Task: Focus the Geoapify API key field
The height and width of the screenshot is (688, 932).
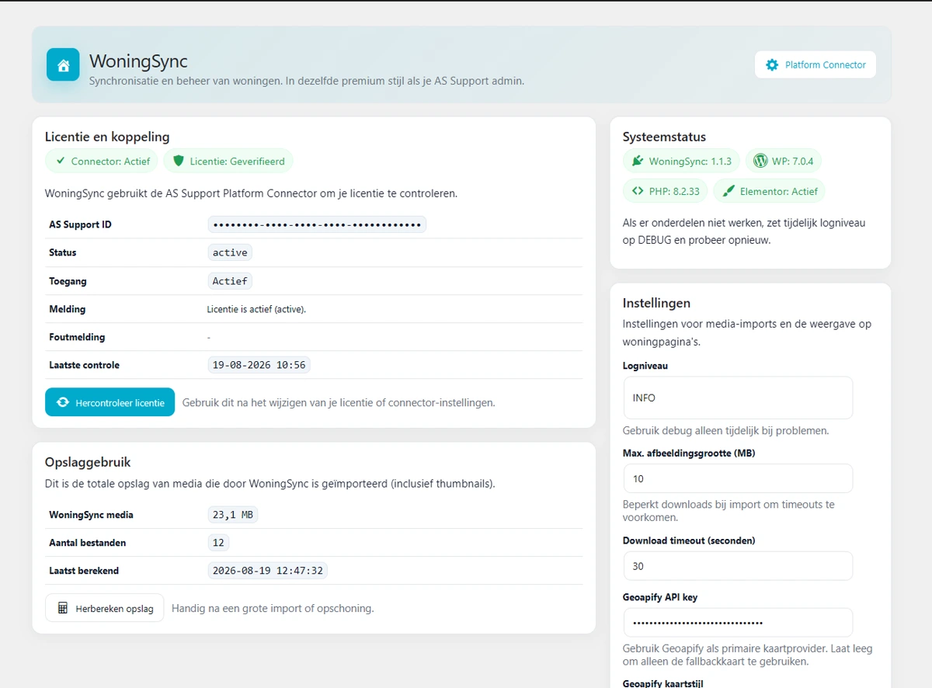Action: pyautogui.click(x=738, y=623)
